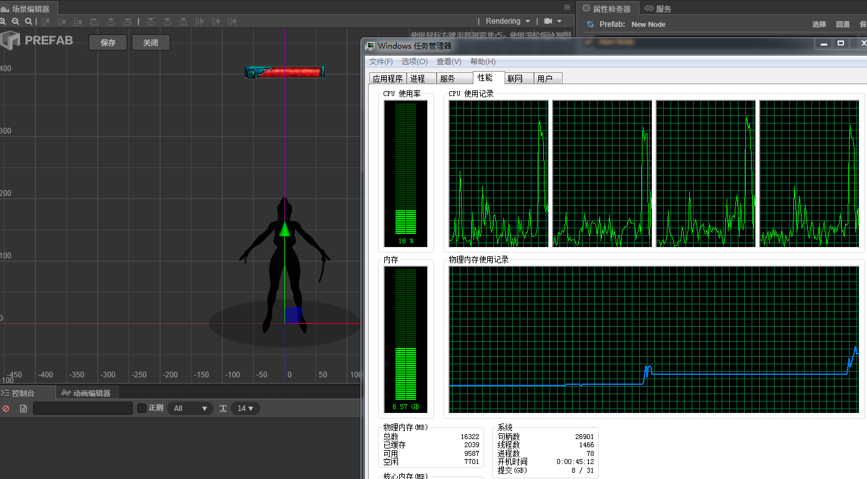The image size is (867, 479).
Task: Expand the camera dropdown in scene toolbar
Action: pyautogui.click(x=553, y=21)
